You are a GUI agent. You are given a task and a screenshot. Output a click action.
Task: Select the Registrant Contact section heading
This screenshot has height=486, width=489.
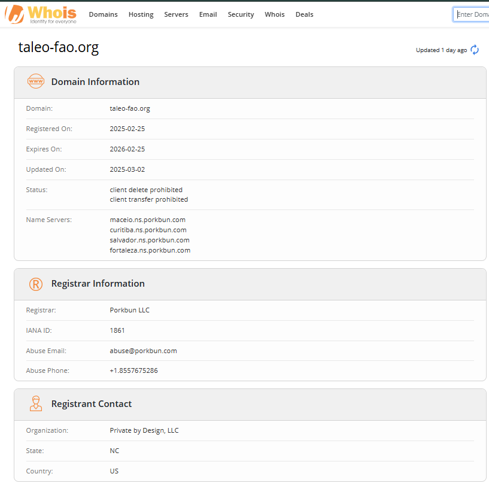pyautogui.click(x=92, y=404)
